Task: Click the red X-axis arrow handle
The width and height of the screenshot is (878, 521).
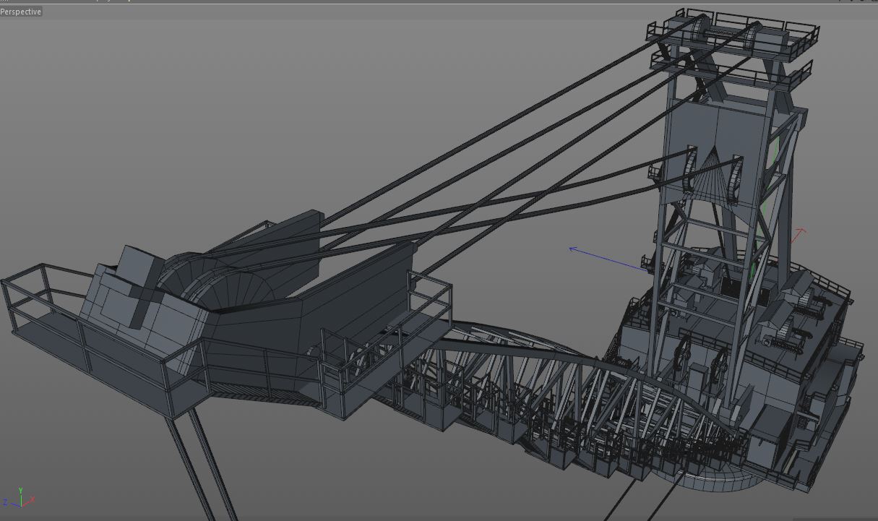Action: pyautogui.click(x=800, y=232)
